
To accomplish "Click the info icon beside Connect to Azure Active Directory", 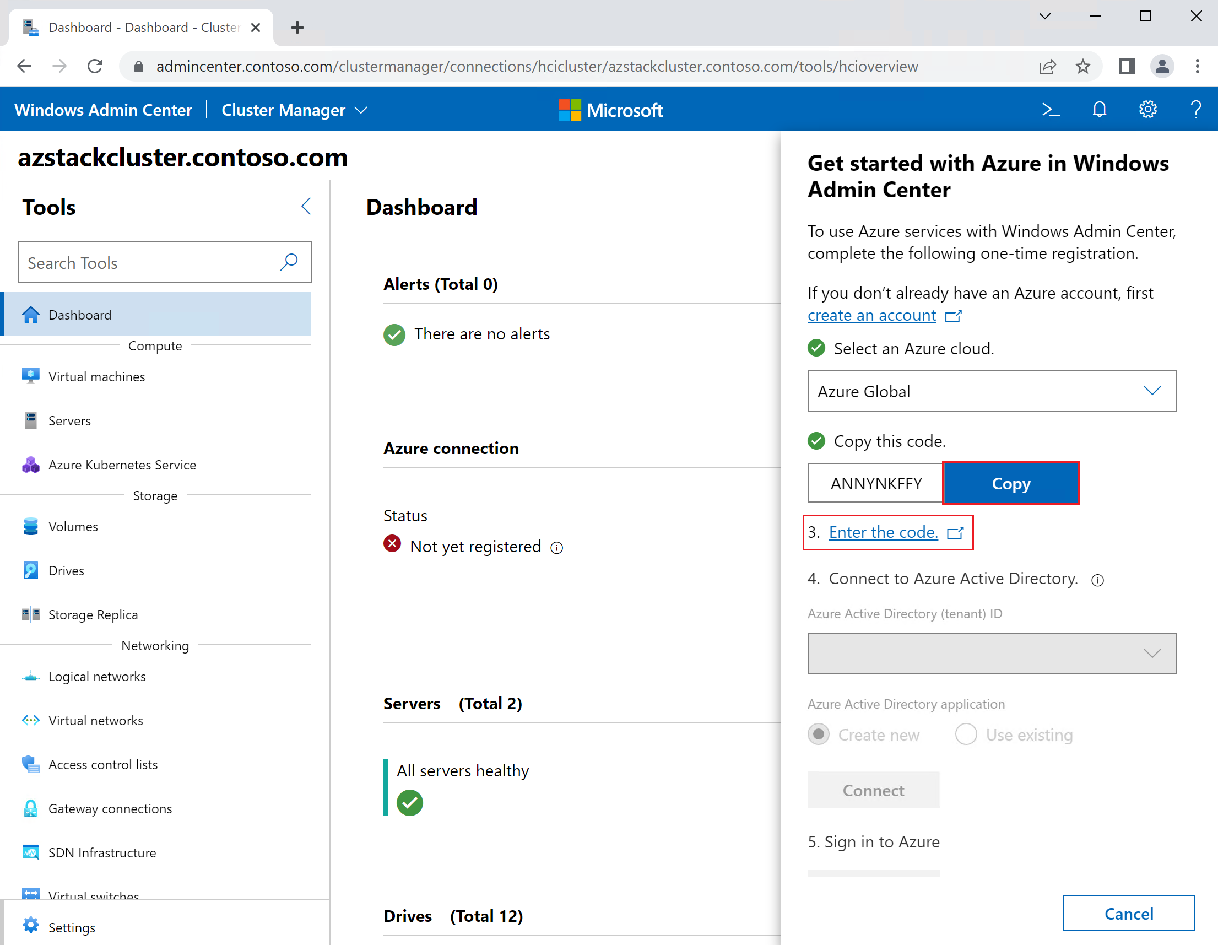I will tap(1097, 580).
